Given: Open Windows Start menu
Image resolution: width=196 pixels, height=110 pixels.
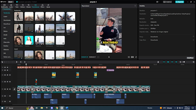Looking at the screenshot, I should pyautogui.click(x=2, y=108).
